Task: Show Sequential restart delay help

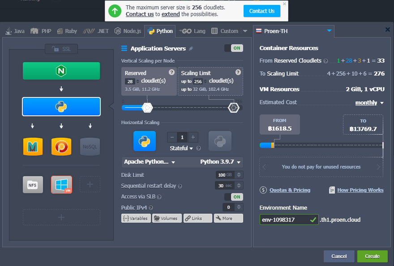Action: coord(180,186)
